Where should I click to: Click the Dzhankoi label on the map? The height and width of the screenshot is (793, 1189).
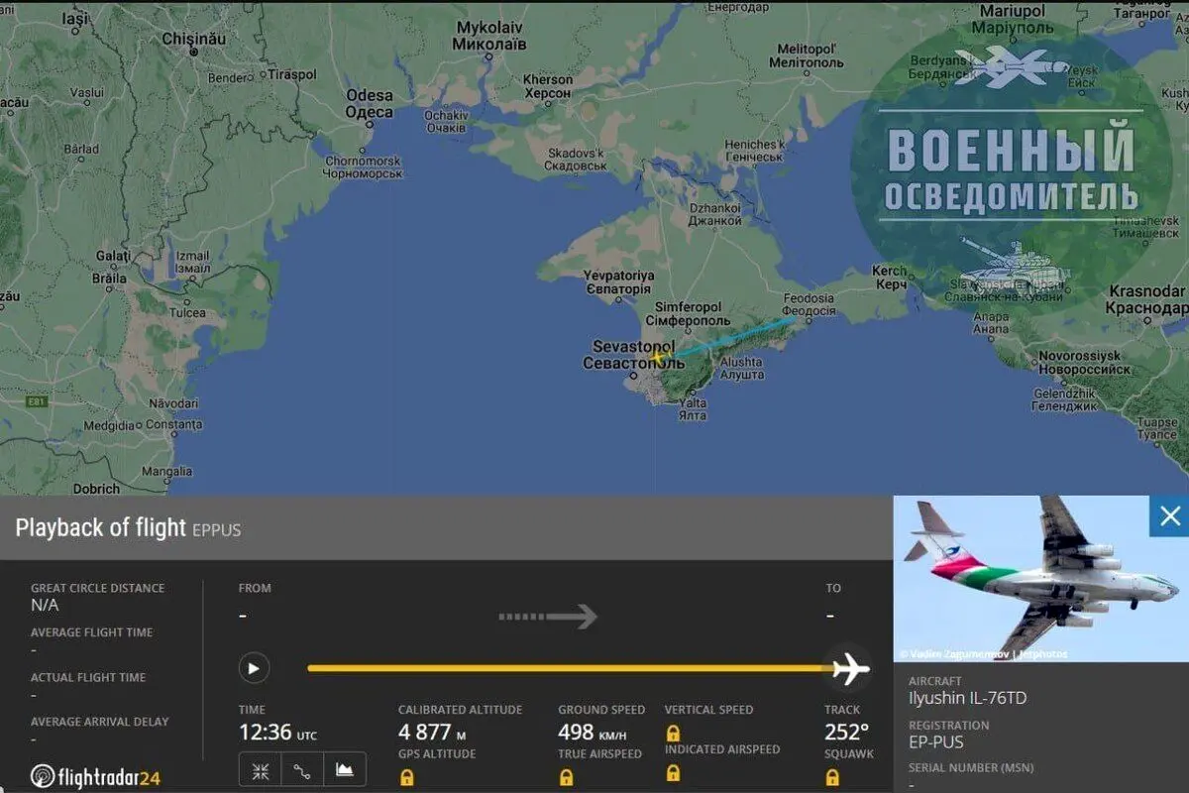click(x=714, y=214)
